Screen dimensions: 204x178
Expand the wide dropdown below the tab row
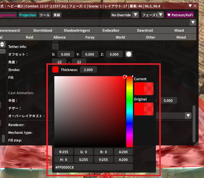click(193, 23)
